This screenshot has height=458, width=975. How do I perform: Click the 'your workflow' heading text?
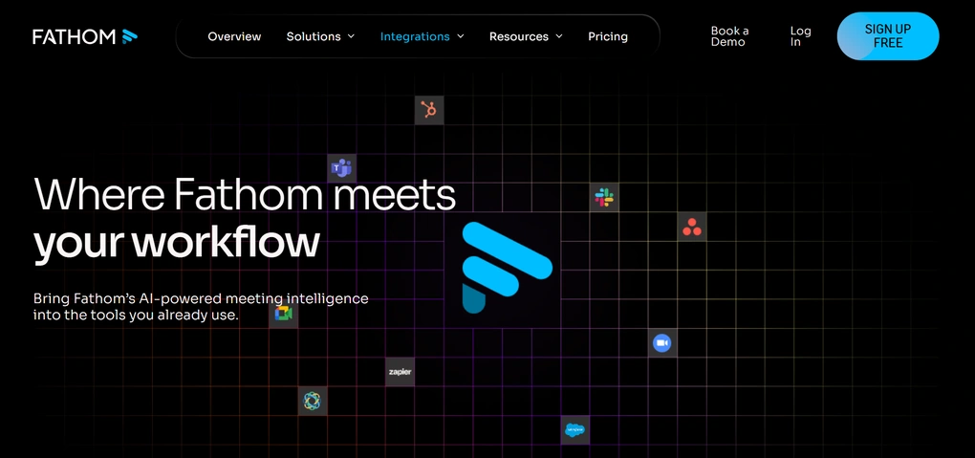[177, 243]
